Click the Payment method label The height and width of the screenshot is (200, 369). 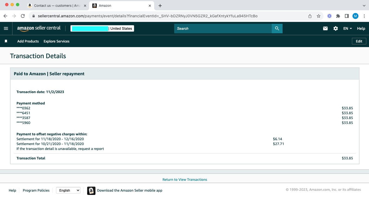[31, 103]
